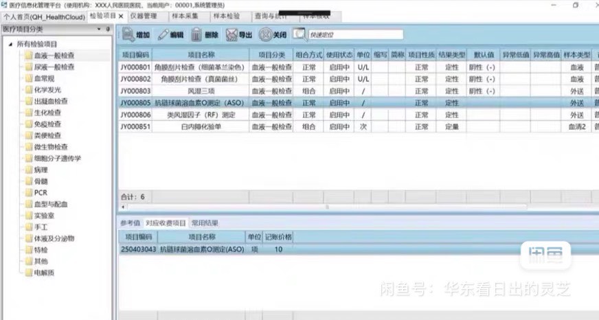Select row JY000802 in the table
Viewport: 599px width, 320px height.
[359, 80]
